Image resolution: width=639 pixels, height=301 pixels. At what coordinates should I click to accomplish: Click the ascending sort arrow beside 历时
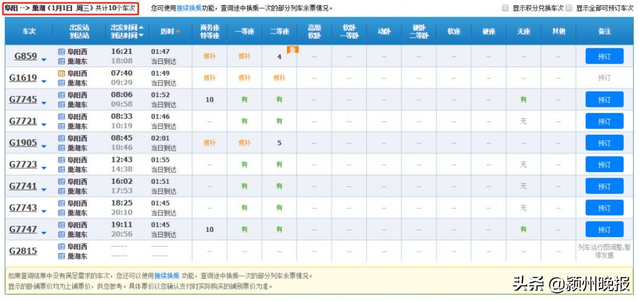pyautogui.click(x=177, y=31)
